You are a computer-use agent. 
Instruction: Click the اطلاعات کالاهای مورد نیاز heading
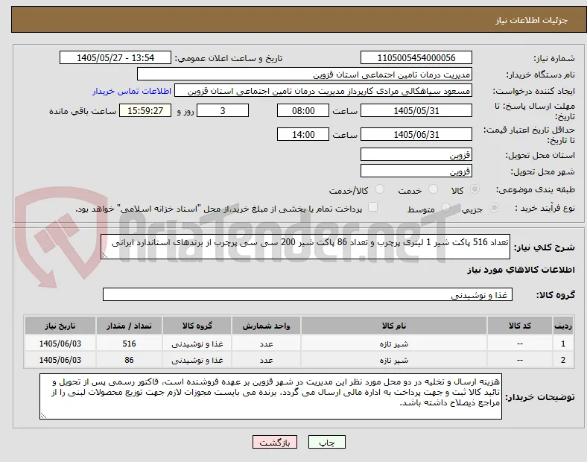coord(521,270)
